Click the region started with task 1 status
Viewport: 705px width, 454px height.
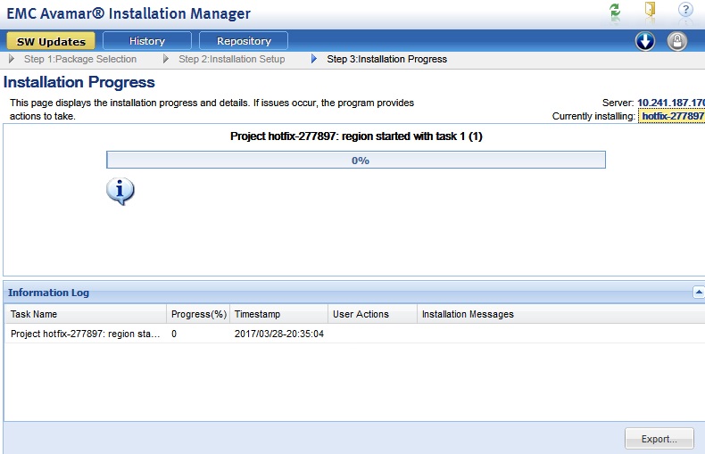[356, 136]
